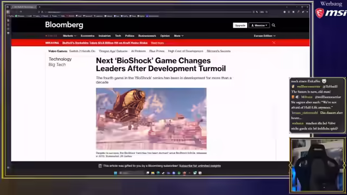The width and height of the screenshot is (347, 195).
Task: Open File Explorer from the taskbar
Action: pyautogui.click(x=153, y=173)
